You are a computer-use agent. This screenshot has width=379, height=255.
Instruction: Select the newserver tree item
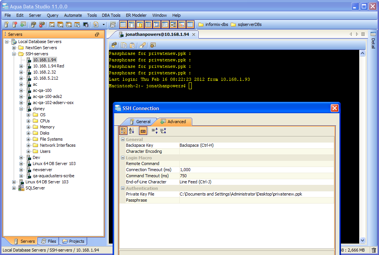point(42,170)
